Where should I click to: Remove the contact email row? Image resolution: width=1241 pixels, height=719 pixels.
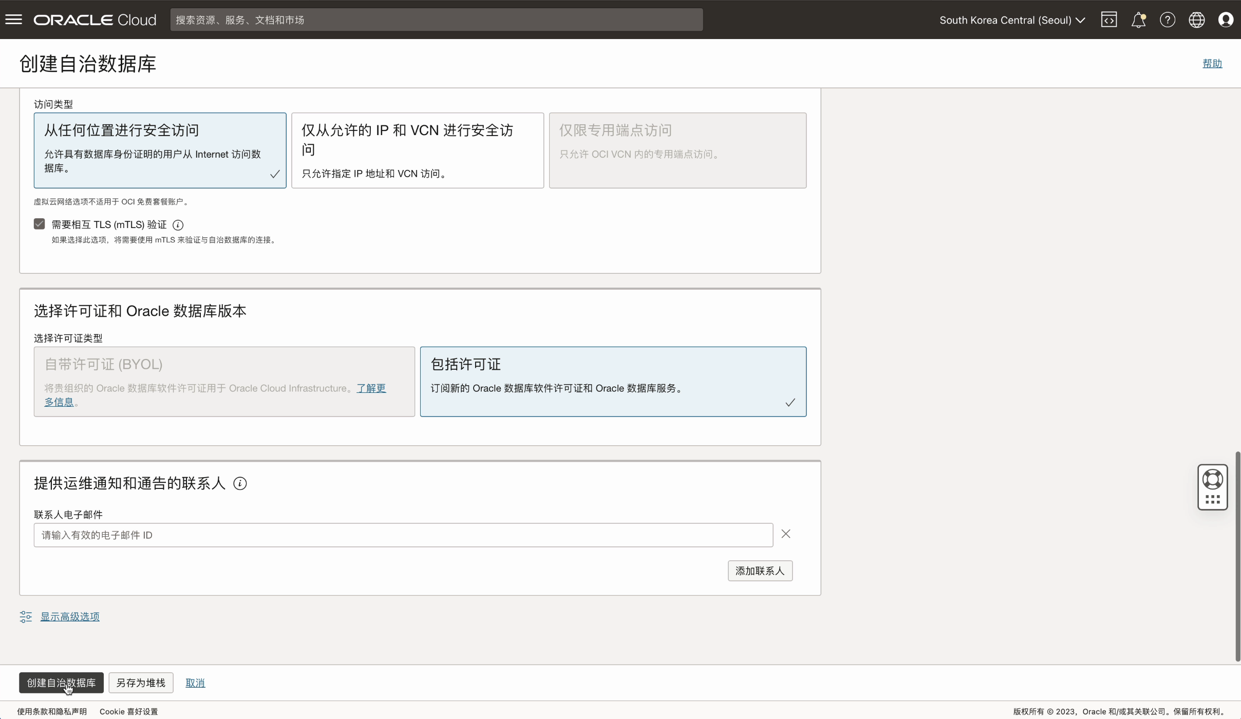click(786, 534)
